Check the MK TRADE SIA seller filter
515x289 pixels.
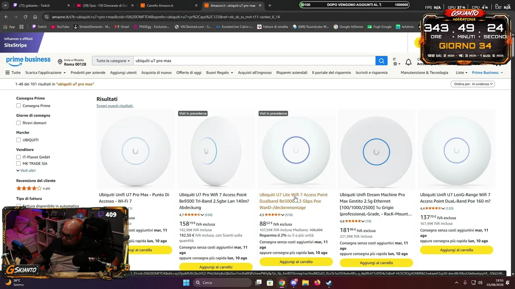point(19,163)
